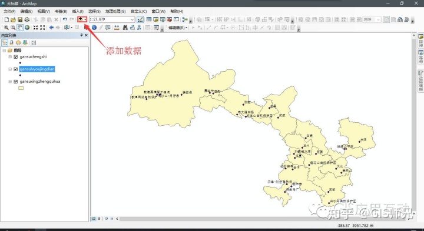The height and width of the screenshot is (231, 424).
Task: Click the Fixed Zoom Out icon
Action: [42, 28]
